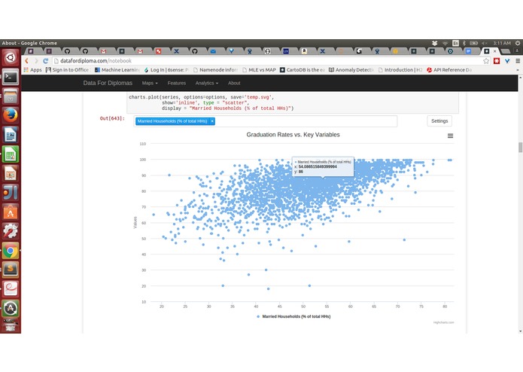Open the system session gear menu
Screen dimensions: 523x372
(518, 43)
